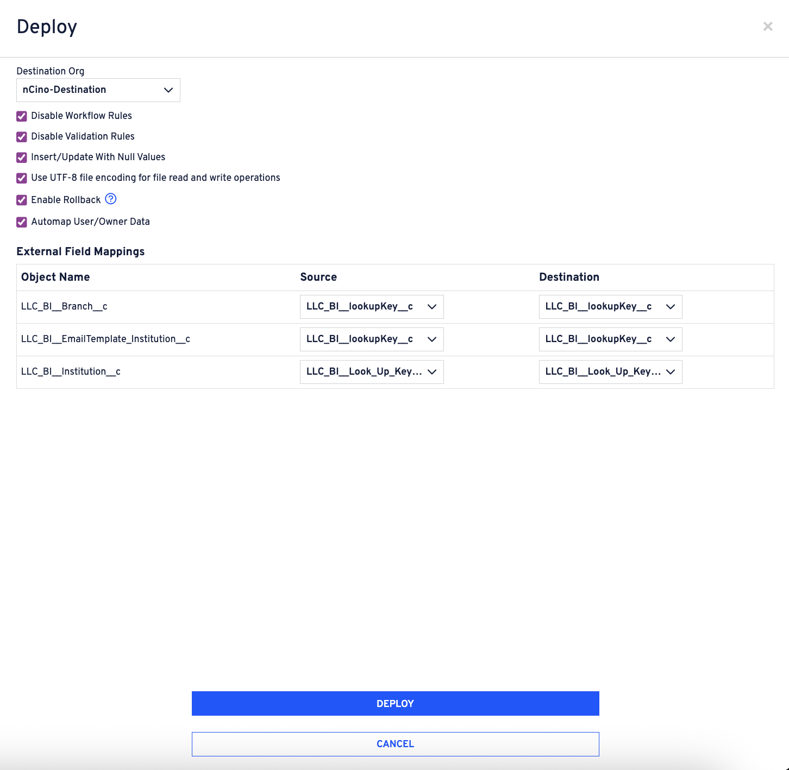
Task: Open Destination dropdown for LLC_BI__Branch__c
Action: 610,307
